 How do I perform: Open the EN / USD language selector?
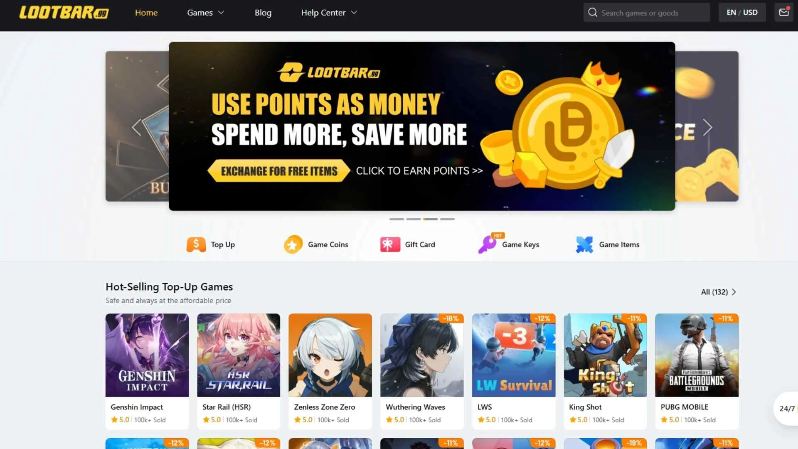coord(742,12)
